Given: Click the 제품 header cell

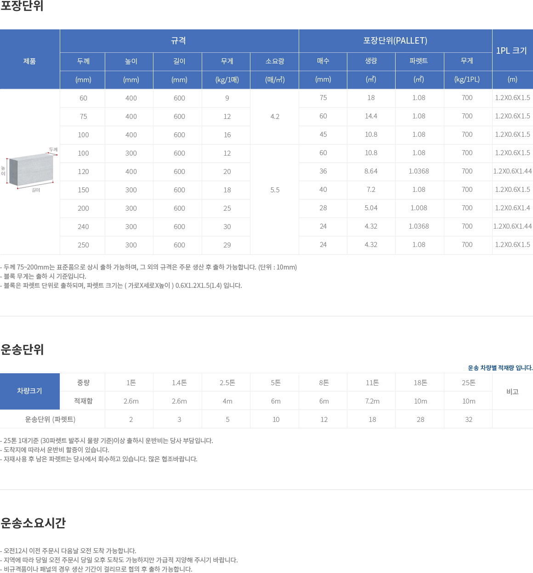Looking at the screenshot, I should tap(30, 61).
